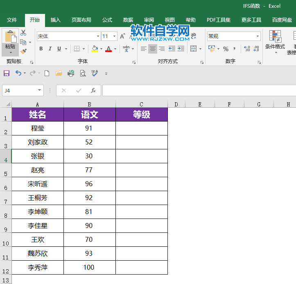
Task: Expand number format dropdown 常规
Action: tap(258, 36)
